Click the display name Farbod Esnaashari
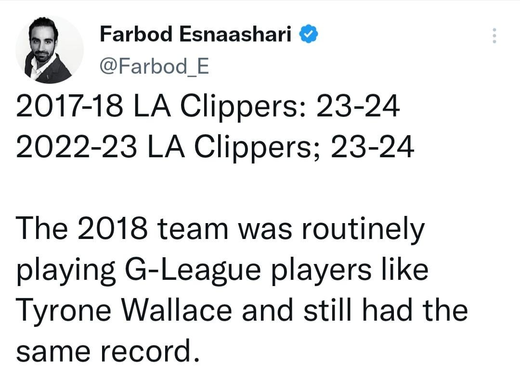Viewport: 520px width, 376px height. click(x=195, y=34)
